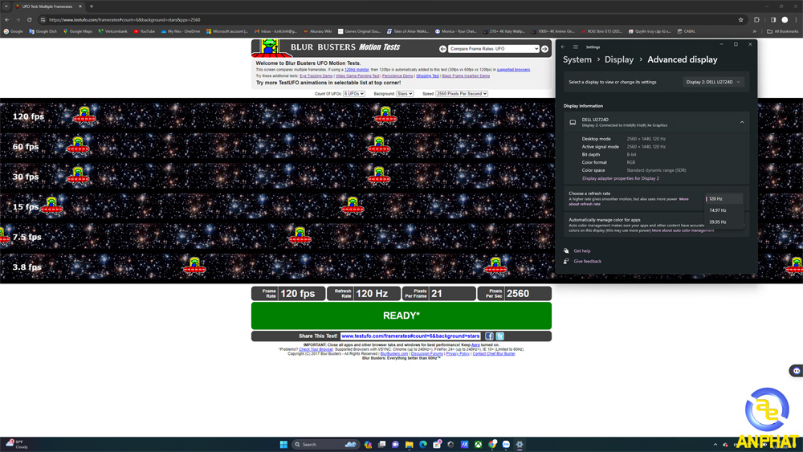
Task: Open the weather widget showing Cloudy
Action: pyautogui.click(x=17, y=444)
